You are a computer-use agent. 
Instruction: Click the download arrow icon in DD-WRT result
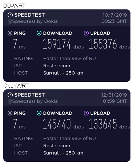click(x=39, y=33)
